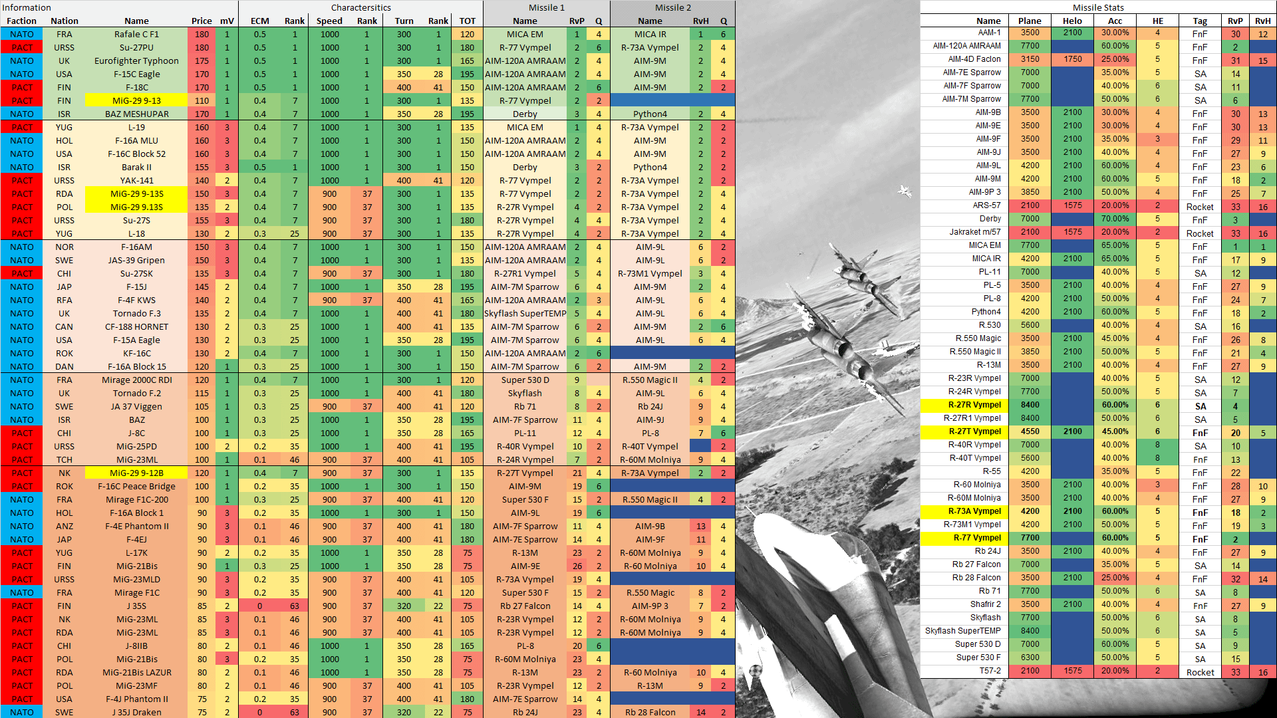Click the 'R-73M1 Vympel' cell in Su-27SK row

point(650,273)
